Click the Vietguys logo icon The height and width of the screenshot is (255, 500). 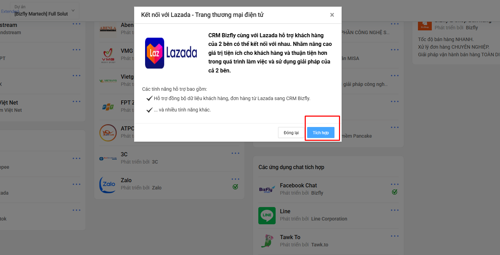click(x=108, y=81)
